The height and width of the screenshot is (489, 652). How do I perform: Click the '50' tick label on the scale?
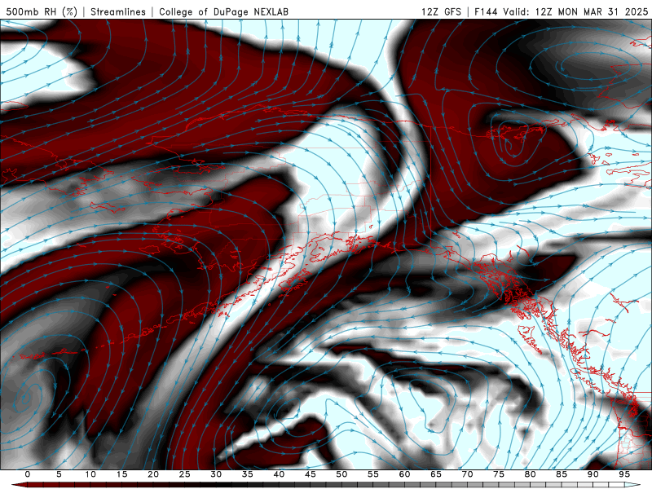pyautogui.click(x=341, y=474)
